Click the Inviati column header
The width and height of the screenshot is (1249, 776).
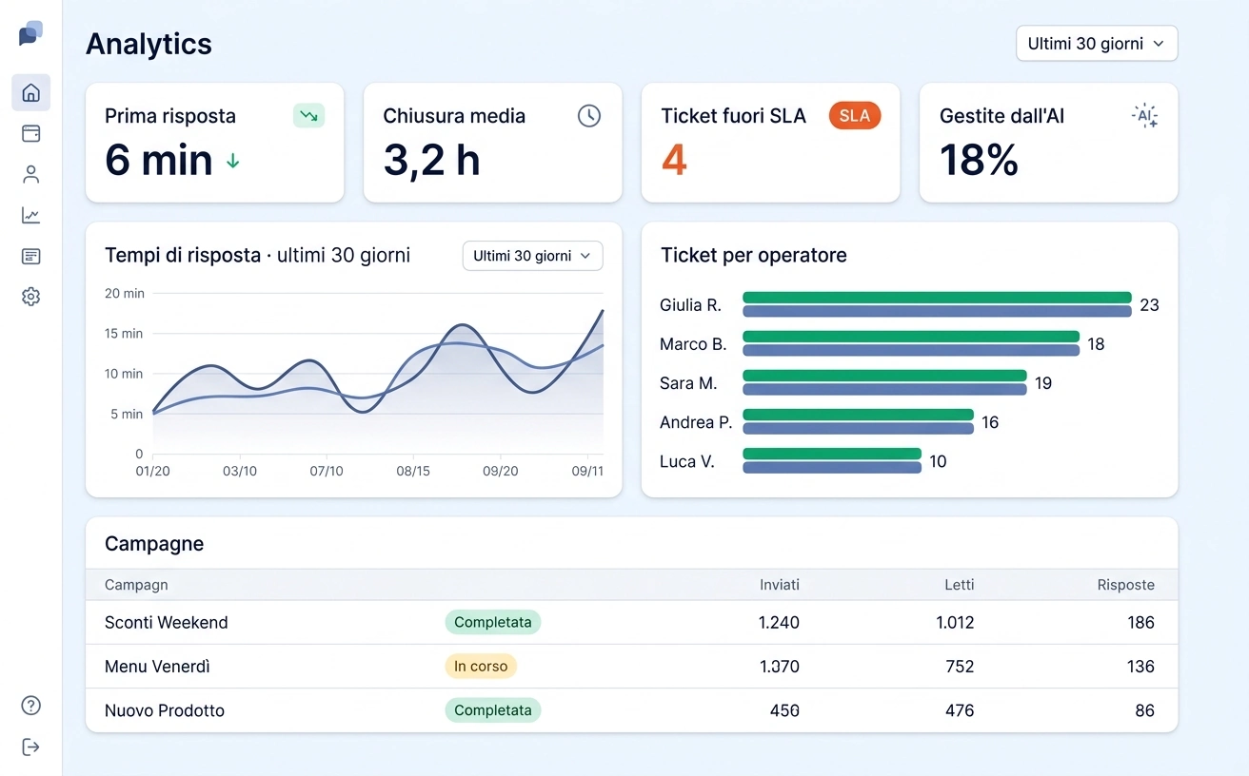[780, 585]
